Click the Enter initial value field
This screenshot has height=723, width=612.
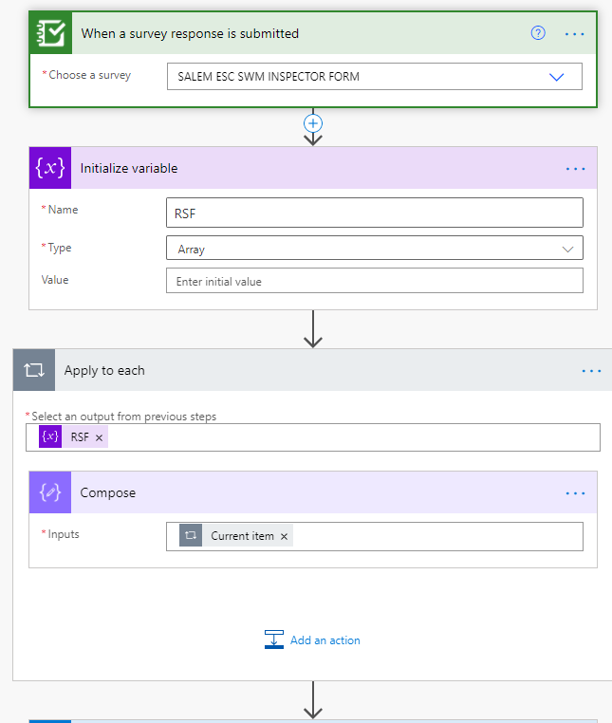(x=374, y=281)
